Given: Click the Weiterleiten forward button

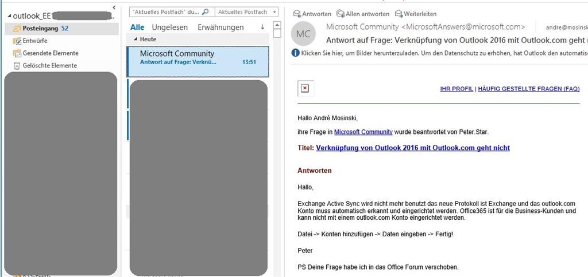Looking at the screenshot, I should click(416, 14).
